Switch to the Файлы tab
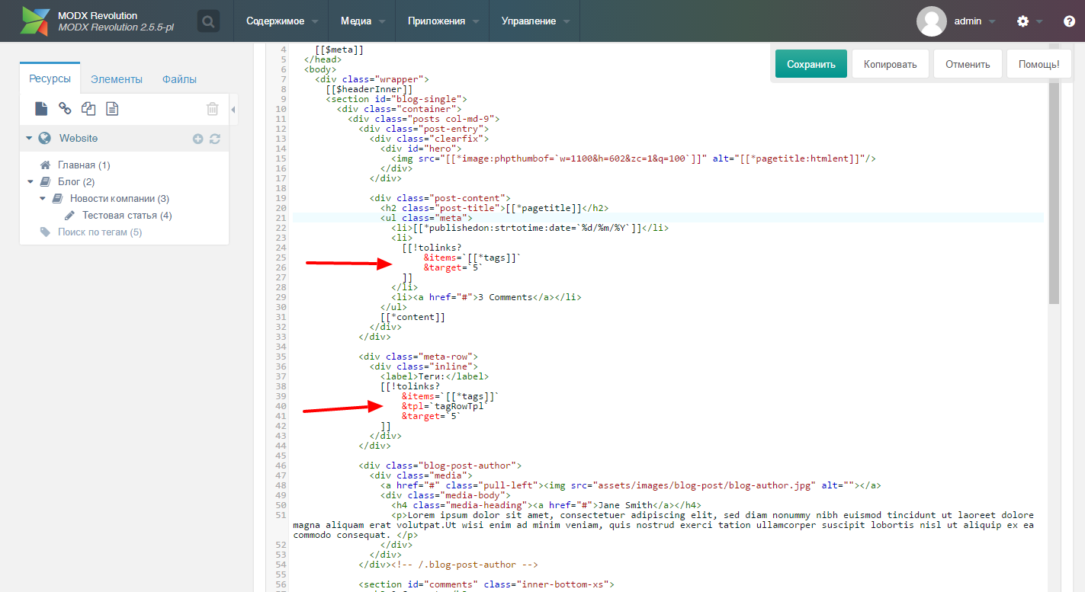This screenshot has height=592, width=1085. [x=179, y=79]
